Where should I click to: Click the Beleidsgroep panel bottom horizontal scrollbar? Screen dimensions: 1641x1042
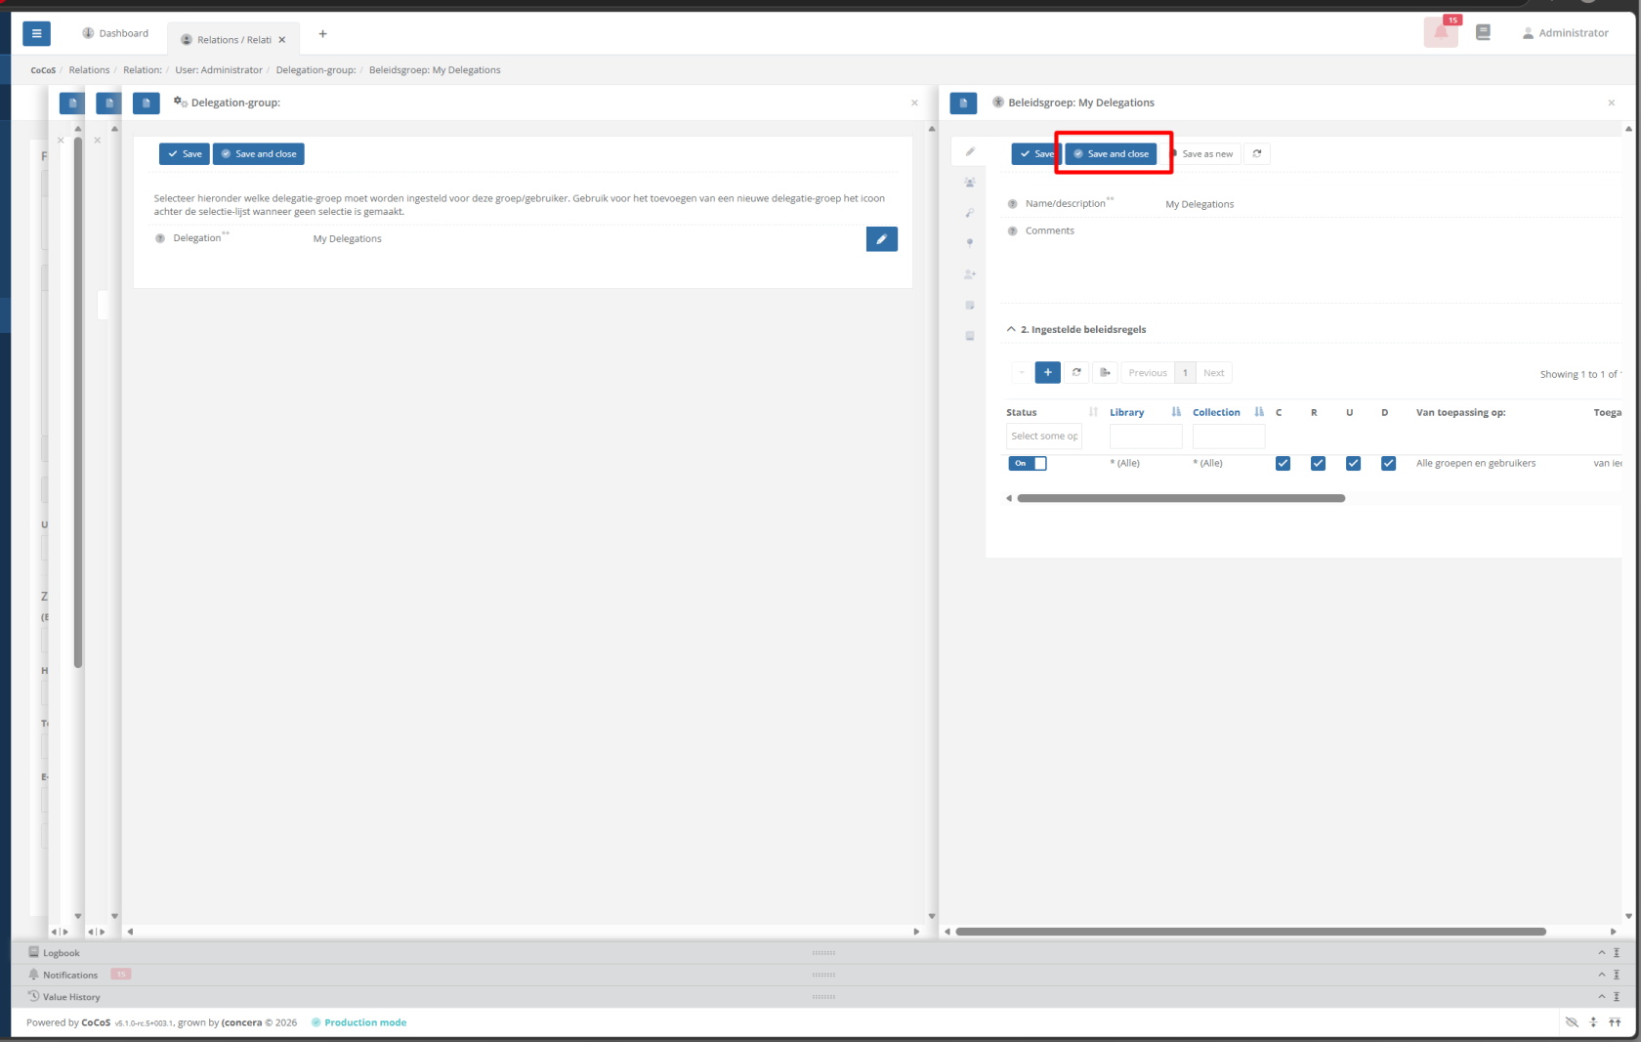coord(1250,932)
